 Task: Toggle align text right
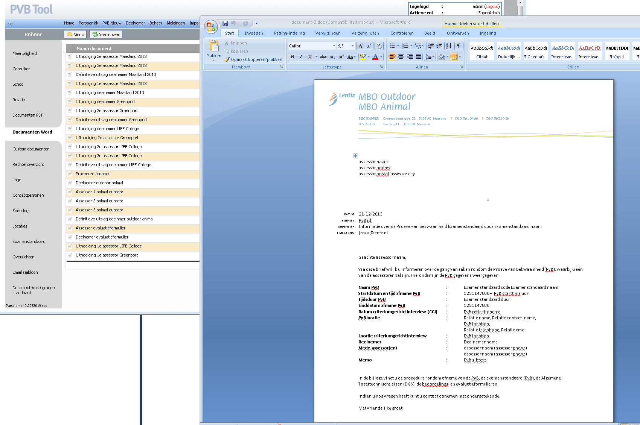(410, 57)
